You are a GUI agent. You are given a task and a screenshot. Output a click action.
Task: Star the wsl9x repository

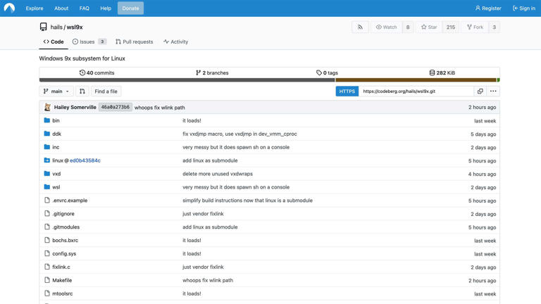point(429,27)
